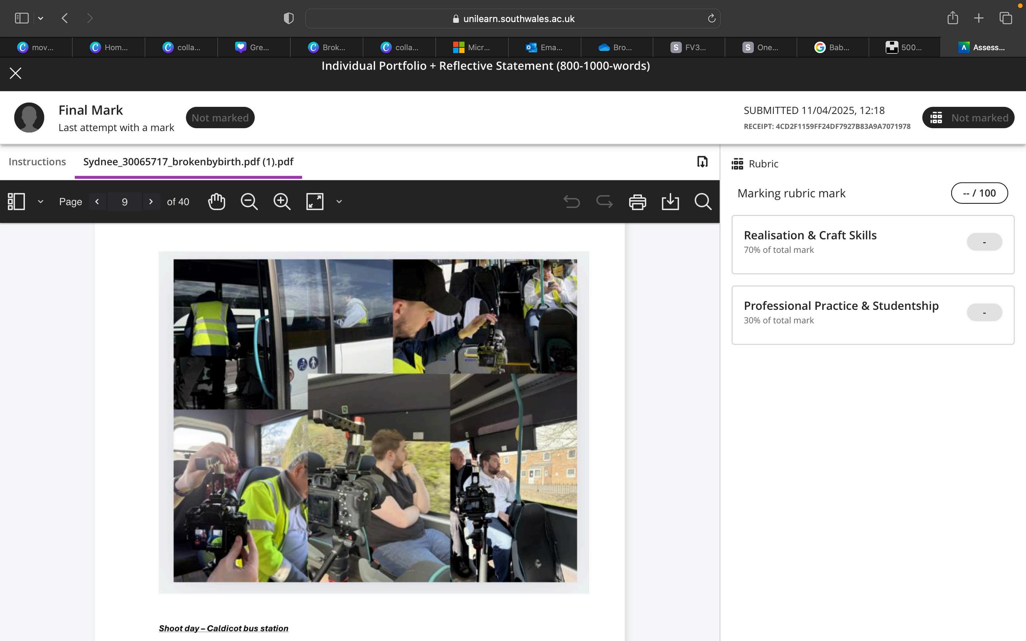Image resolution: width=1026 pixels, height=641 pixels.
Task: Select the Sydnee brokenbybirth PDF tab
Action: click(x=188, y=161)
